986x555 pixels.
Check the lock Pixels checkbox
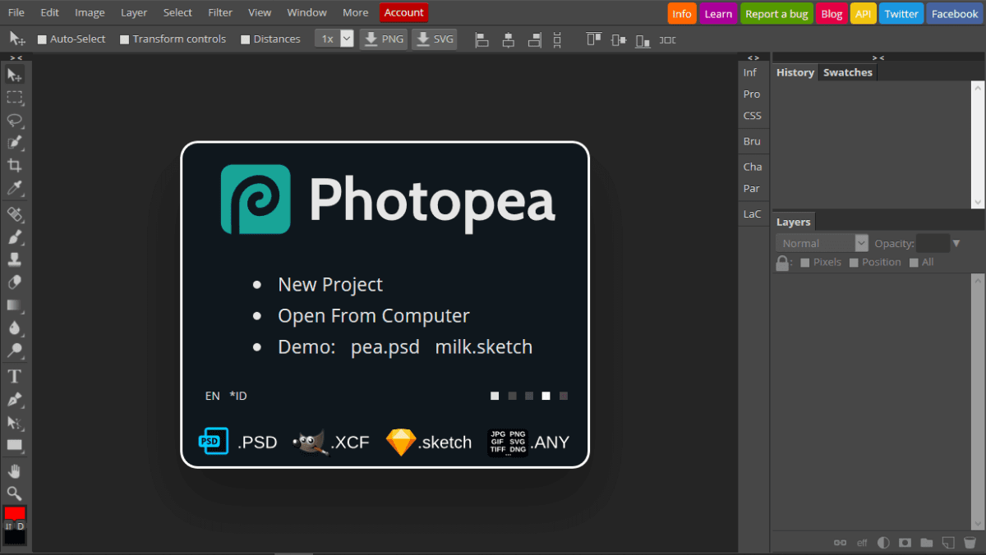click(805, 263)
